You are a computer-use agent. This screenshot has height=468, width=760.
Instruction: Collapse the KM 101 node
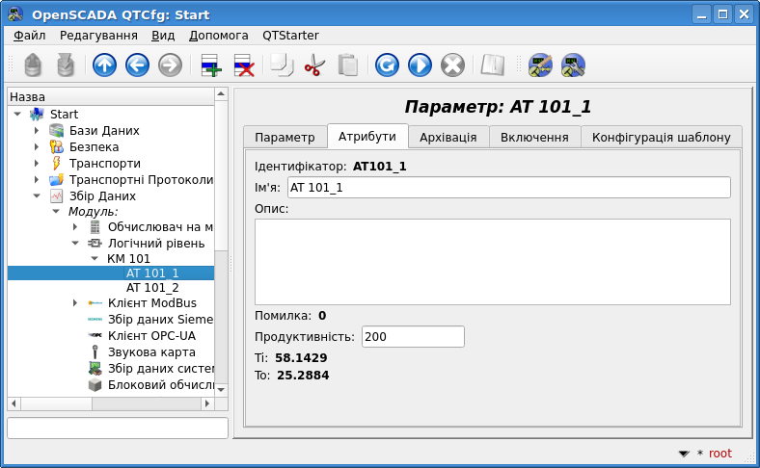95,258
